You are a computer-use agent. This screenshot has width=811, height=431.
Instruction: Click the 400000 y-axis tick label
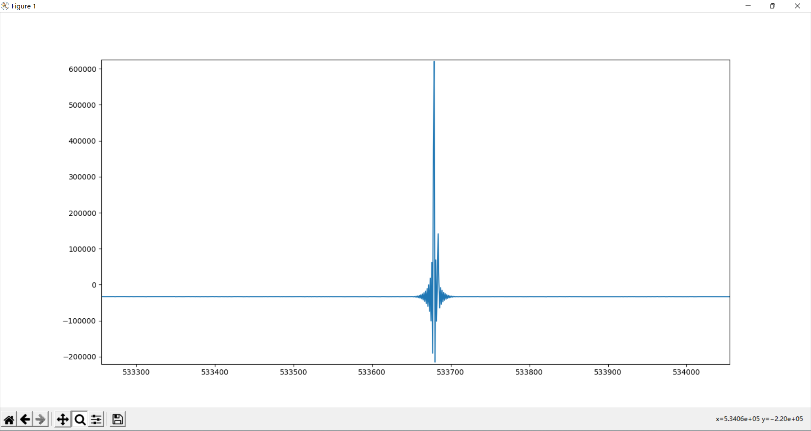pyautogui.click(x=82, y=141)
